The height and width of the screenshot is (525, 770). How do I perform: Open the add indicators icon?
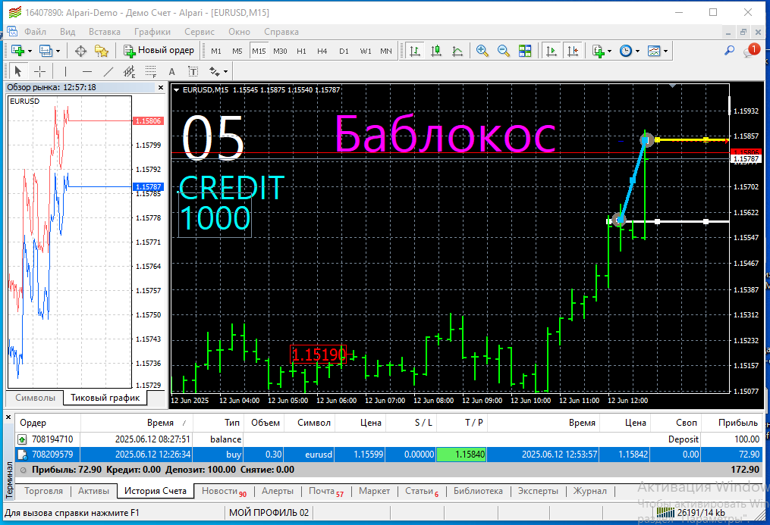point(598,51)
